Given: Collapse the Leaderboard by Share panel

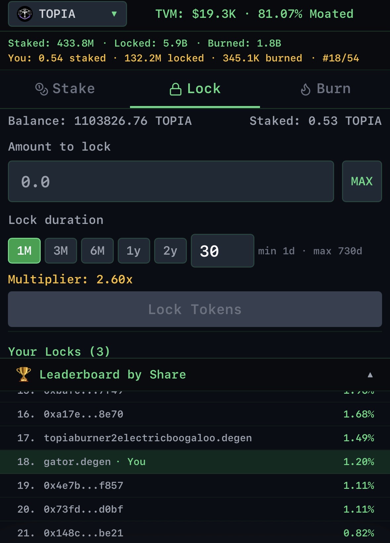Looking at the screenshot, I should point(370,375).
